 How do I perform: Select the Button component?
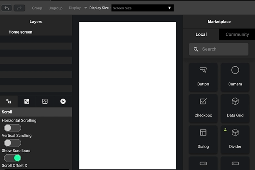click(x=203, y=77)
